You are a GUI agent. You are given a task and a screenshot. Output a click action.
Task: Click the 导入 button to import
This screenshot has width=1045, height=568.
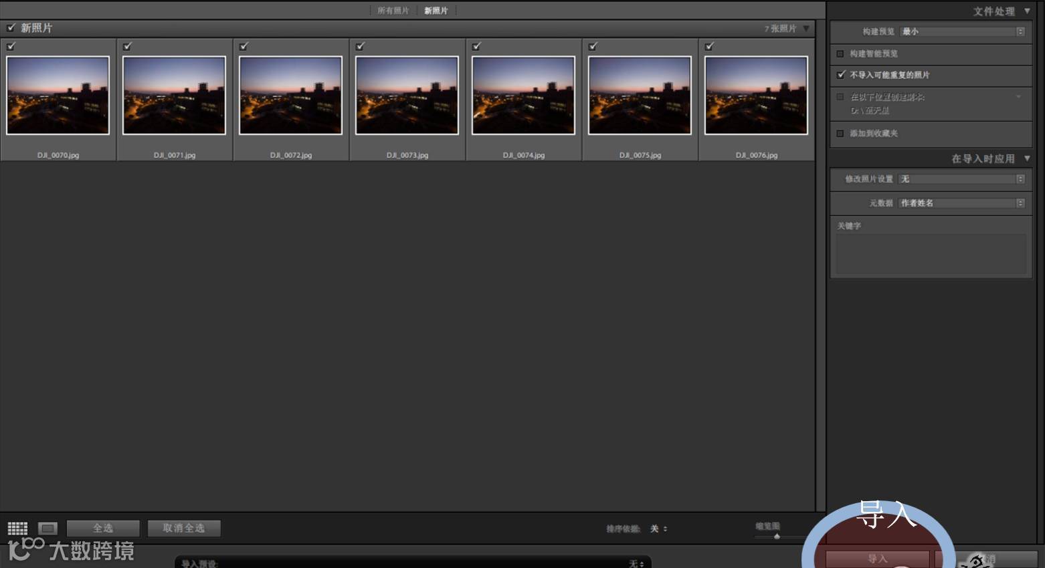click(x=877, y=559)
